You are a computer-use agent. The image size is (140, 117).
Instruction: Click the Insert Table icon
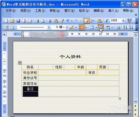pos(92,27)
